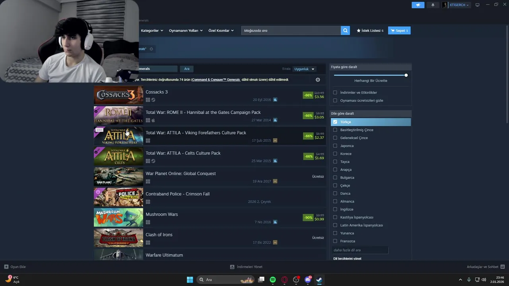
Task: Click the review icon in the Cossacks 3 row
Action: (275, 100)
